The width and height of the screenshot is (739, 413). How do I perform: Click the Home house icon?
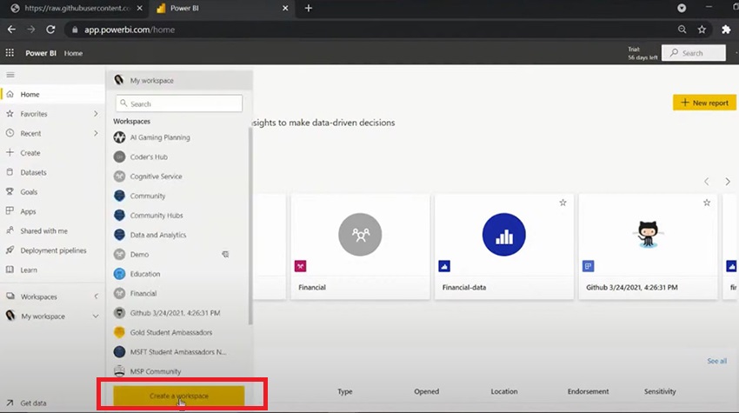(x=10, y=94)
